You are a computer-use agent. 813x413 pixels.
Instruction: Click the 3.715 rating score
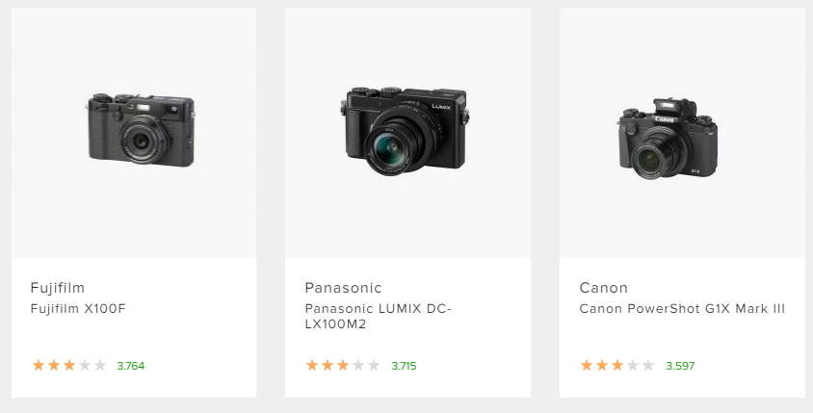(405, 366)
